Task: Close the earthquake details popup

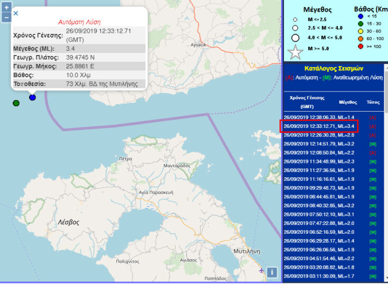Action: [x=16, y=13]
